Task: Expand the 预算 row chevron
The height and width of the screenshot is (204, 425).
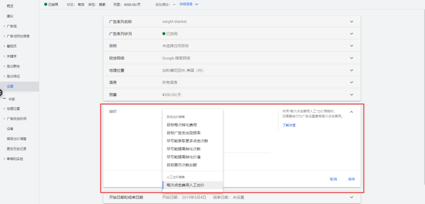Action: [x=351, y=94]
